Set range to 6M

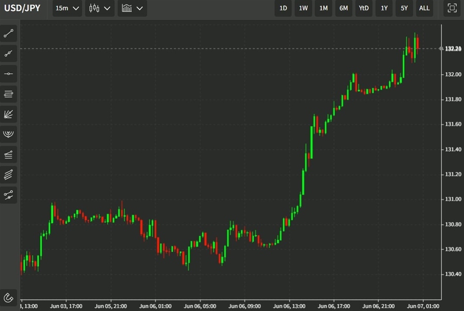tap(343, 8)
